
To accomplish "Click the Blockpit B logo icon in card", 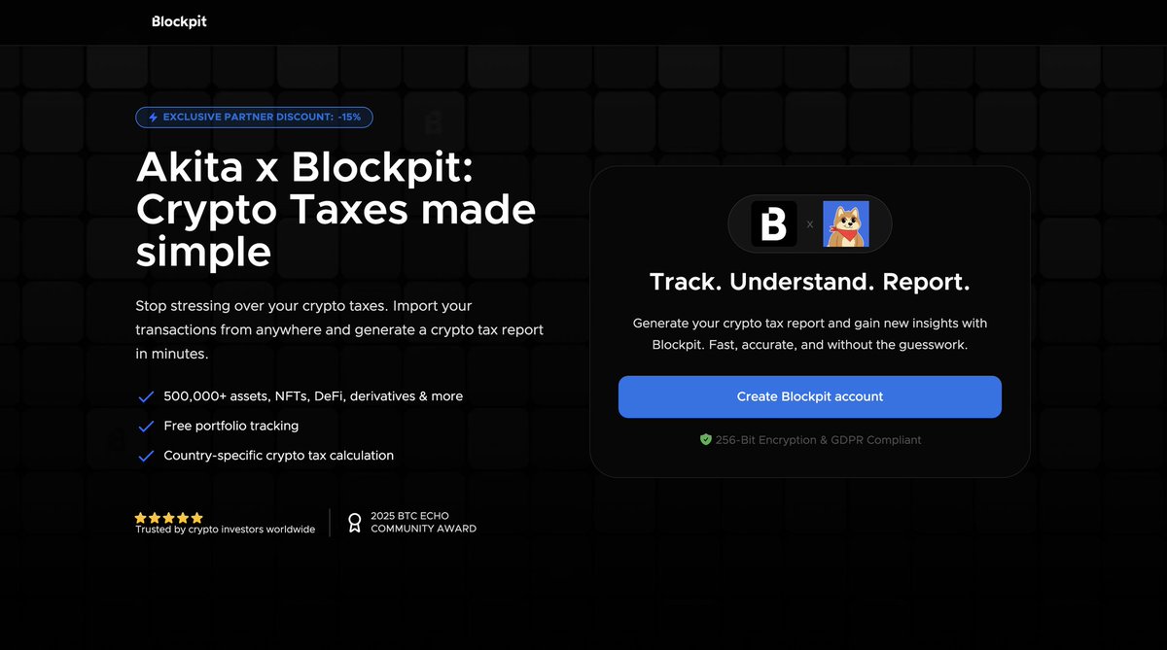I will tap(774, 224).
